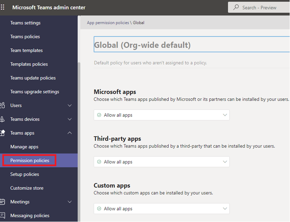
Task: Click the Custom apps heading
Action: click(x=112, y=185)
